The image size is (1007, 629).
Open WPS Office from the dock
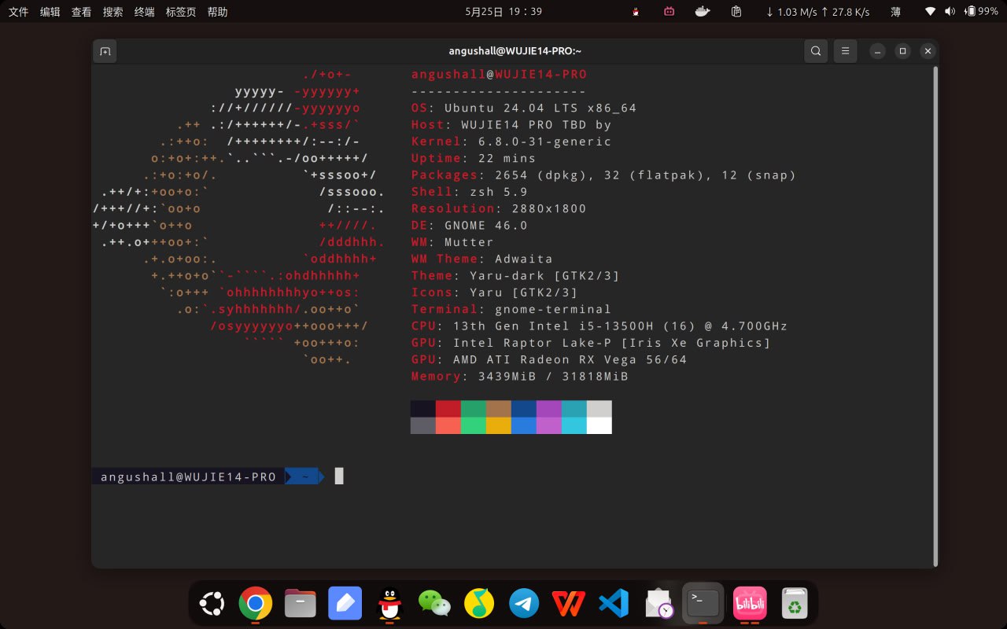[569, 604]
